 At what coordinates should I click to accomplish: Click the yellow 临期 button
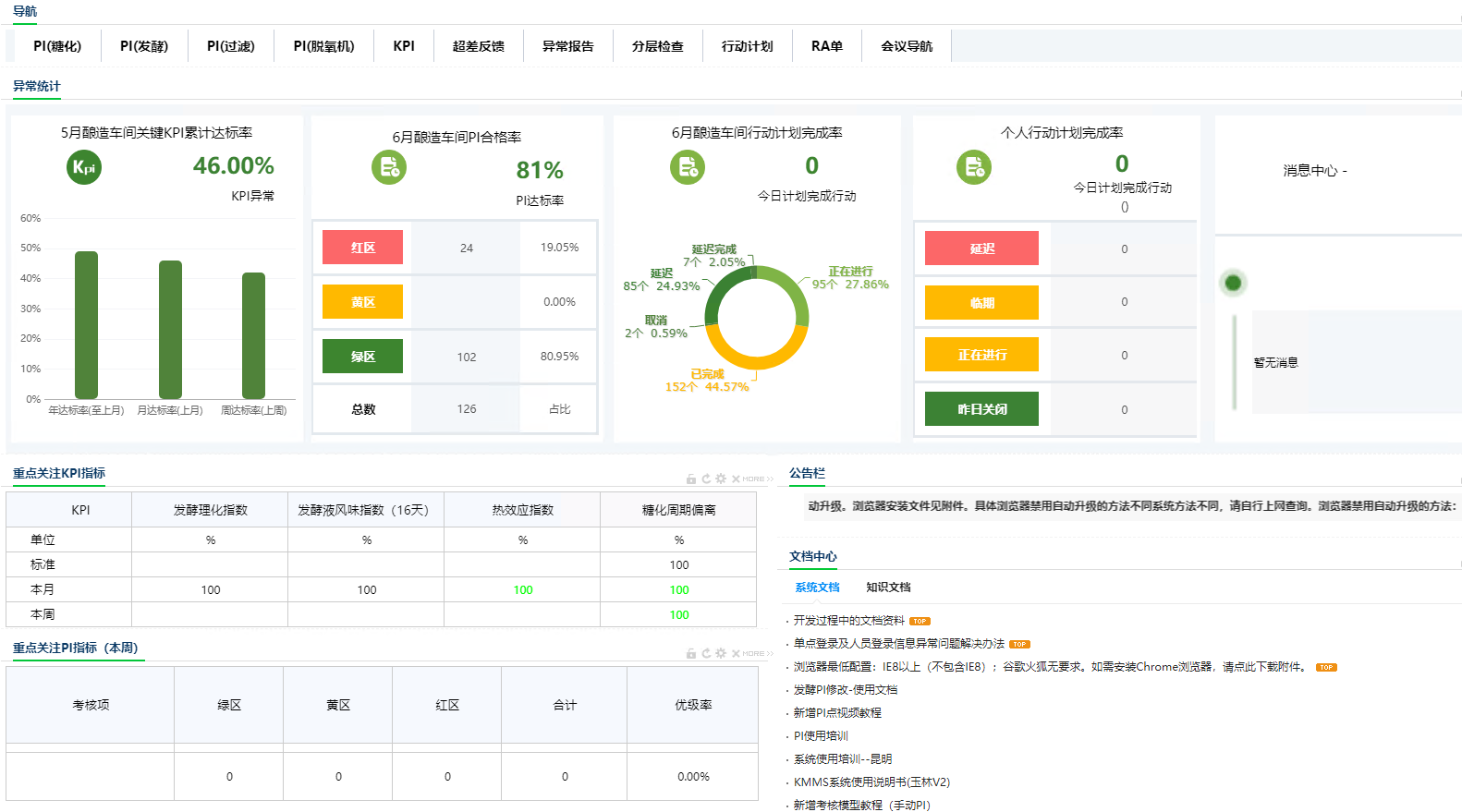tap(981, 303)
